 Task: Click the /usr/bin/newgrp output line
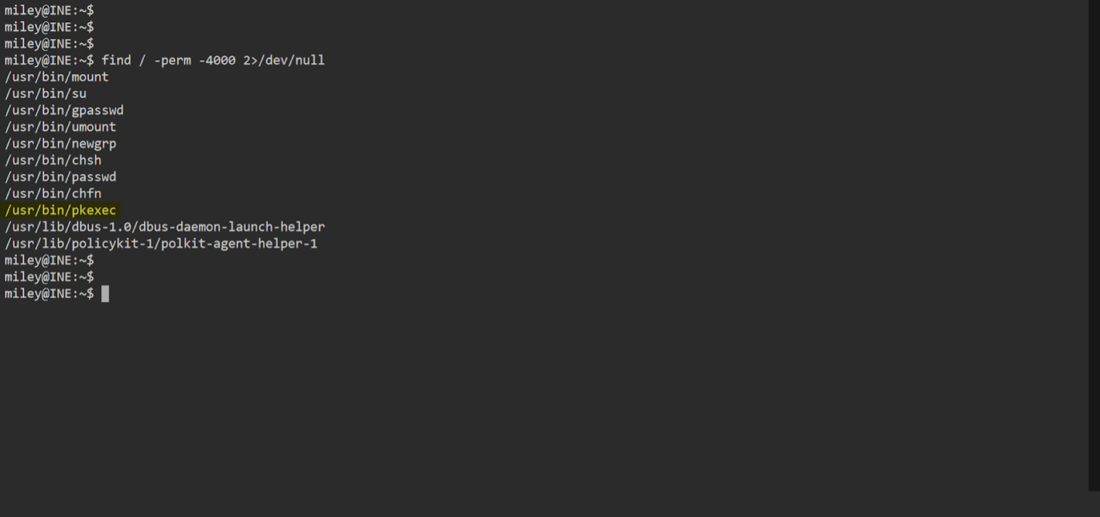(61, 144)
